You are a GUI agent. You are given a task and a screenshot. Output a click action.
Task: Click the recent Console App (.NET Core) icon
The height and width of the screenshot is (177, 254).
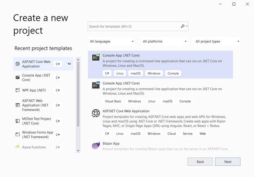point(18,77)
